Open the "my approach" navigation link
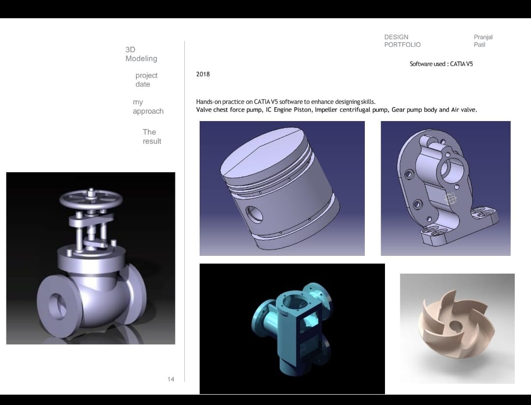This screenshot has width=531, height=405. [x=147, y=106]
